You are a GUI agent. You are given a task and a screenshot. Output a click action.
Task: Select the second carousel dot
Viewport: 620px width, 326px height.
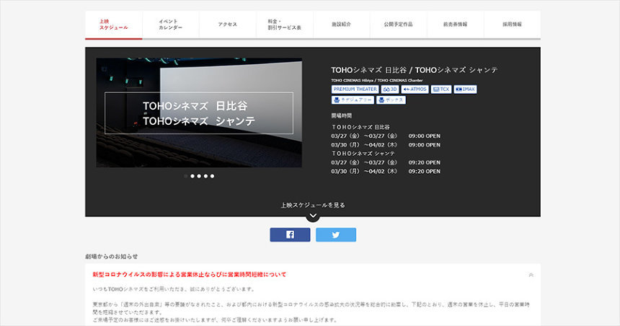(192, 176)
